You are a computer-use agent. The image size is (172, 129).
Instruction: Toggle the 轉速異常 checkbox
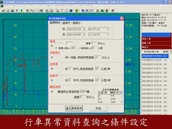tap(52, 92)
